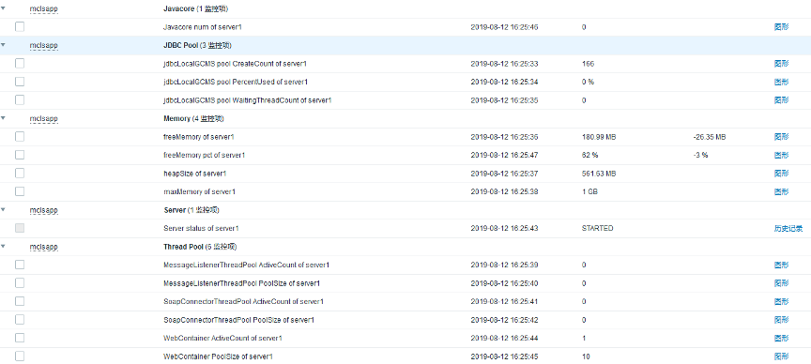
Task: Collapse the Javacore group arrow
Action: [3, 8]
